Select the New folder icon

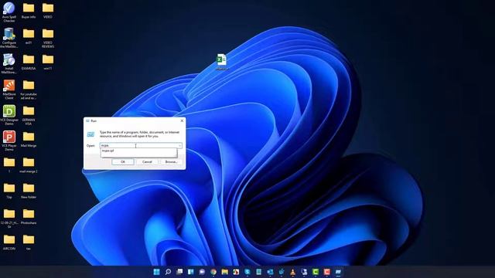pyautogui.click(x=29, y=191)
